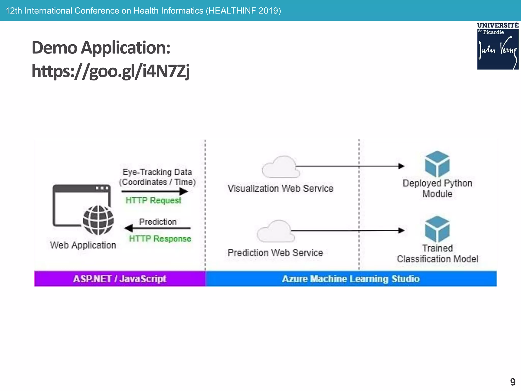Screen dimensions: 521x391
Task: Click the HEALTHINF 2019 conference header text
Action: 143,11
